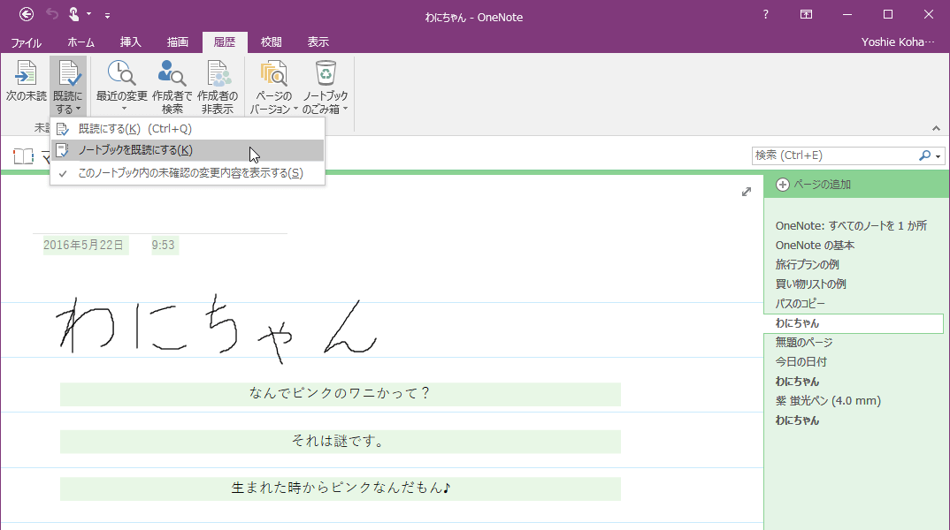Switch to the 表示 tab
Image resolution: width=950 pixels, height=530 pixels.
click(318, 42)
